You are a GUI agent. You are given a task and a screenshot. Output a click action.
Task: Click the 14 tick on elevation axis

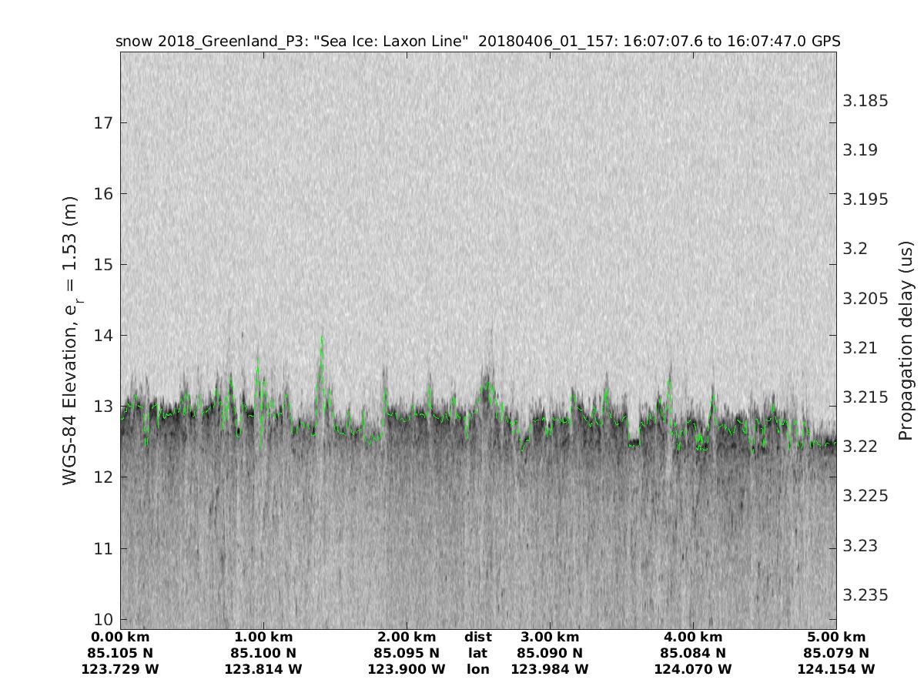(102, 336)
